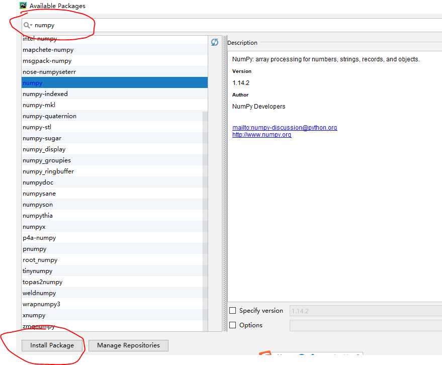442x365 pixels.
Task: Select the root_numpy package
Action: pos(115,260)
